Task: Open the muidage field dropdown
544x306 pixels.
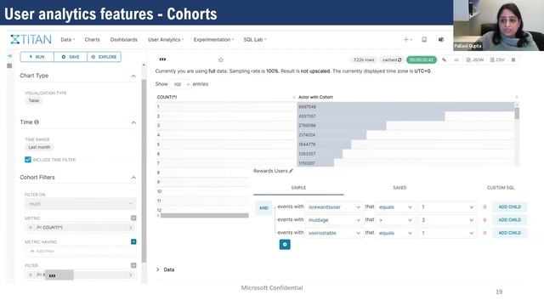Action: click(334, 220)
